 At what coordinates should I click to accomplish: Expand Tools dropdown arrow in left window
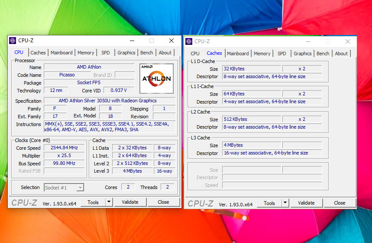pos(109,202)
